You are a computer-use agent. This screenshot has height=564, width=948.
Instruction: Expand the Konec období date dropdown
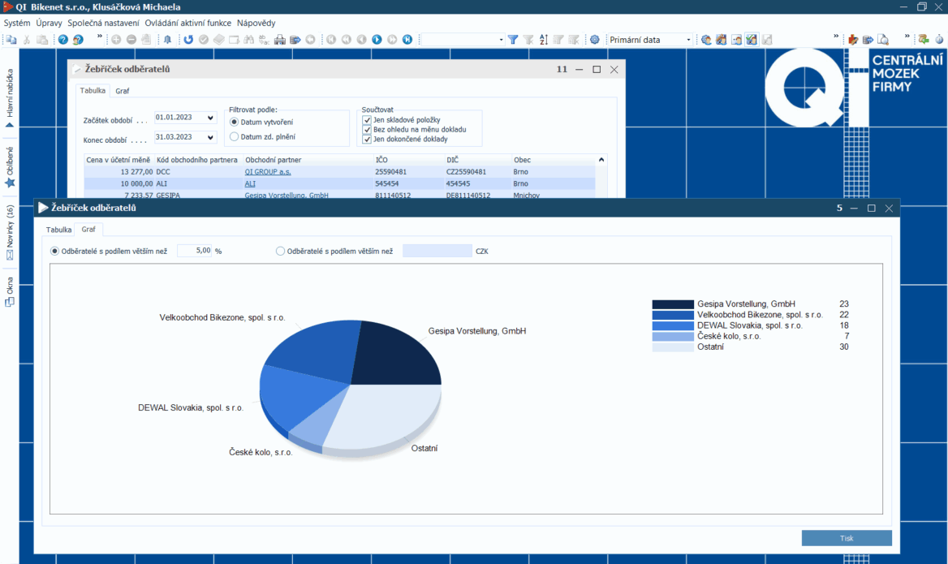(211, 138)
